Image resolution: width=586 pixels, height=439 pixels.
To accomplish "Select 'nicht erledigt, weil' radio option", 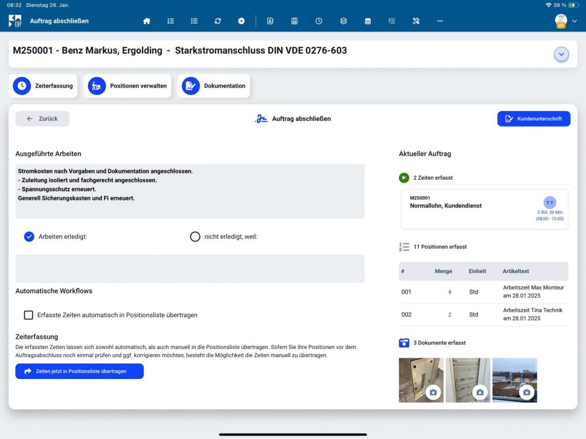I will [195, 237].
